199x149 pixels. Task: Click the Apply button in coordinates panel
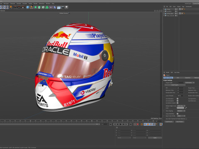(155, 138)
